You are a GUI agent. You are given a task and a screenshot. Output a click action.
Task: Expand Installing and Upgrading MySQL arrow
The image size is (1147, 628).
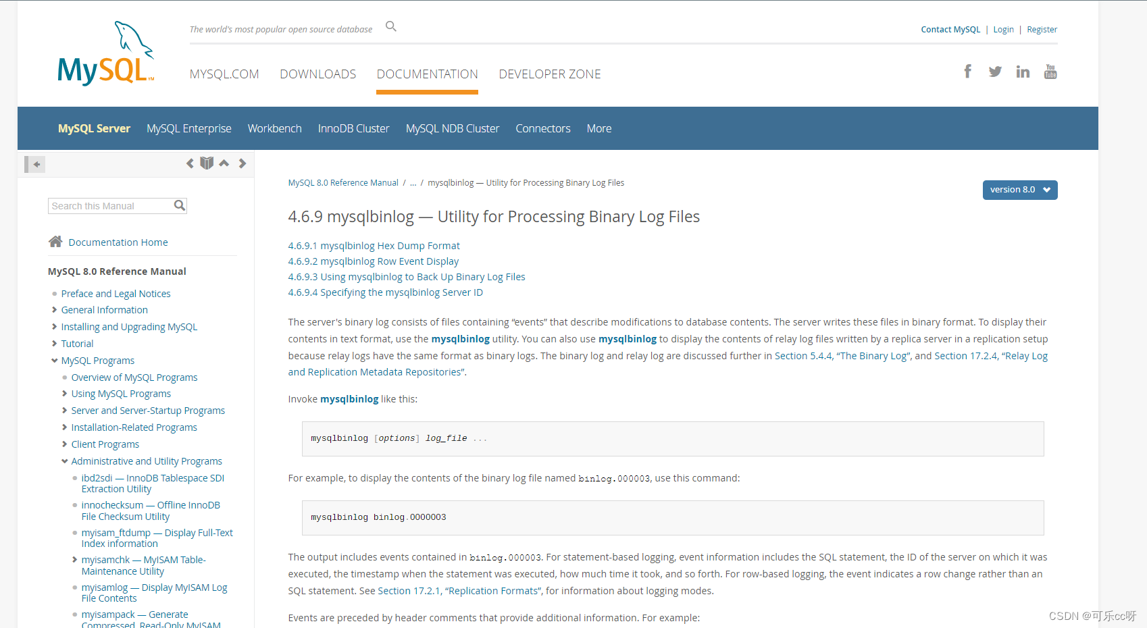pos(54,327)
